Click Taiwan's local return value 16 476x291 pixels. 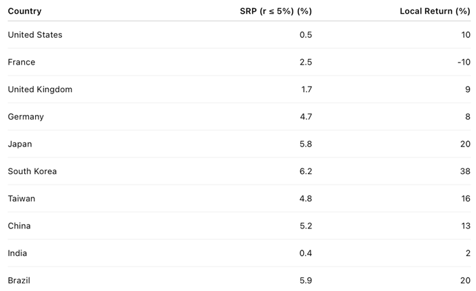pyautogui.click(x=465, y=199)
